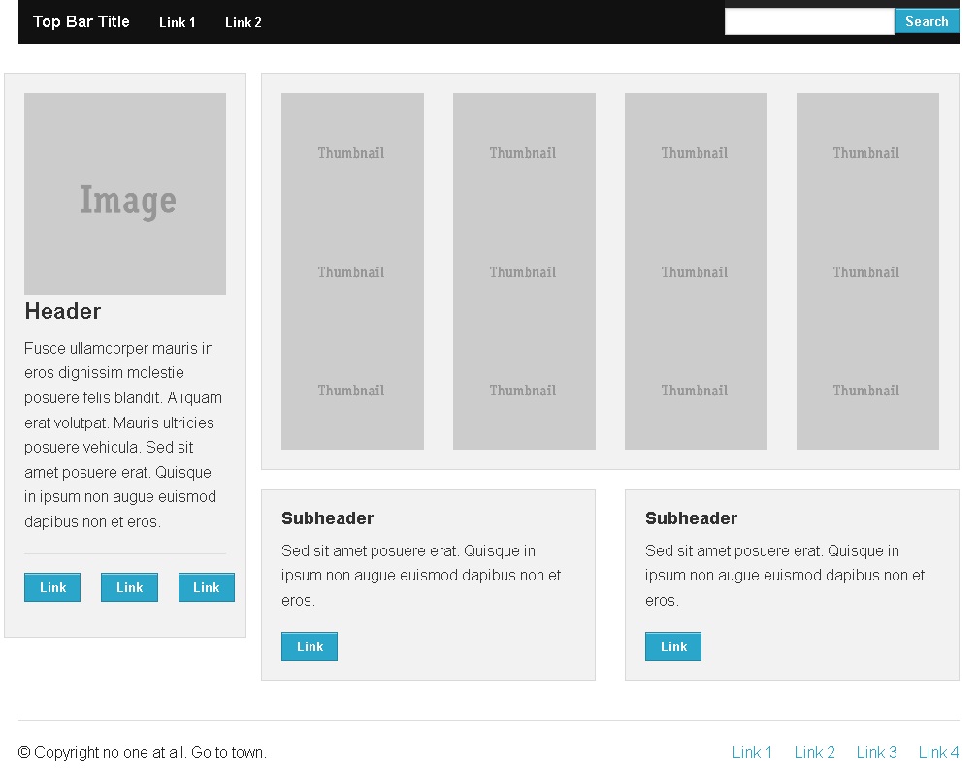Screen dimensions: 978x784
Task: Open Link 3 in the footer
Action: (876, 752)
